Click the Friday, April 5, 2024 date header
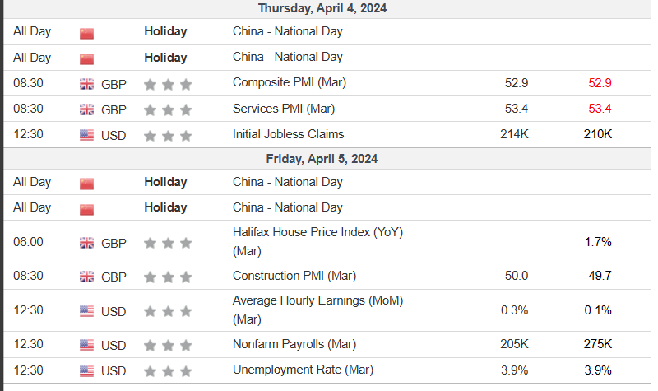 [322, 158]
